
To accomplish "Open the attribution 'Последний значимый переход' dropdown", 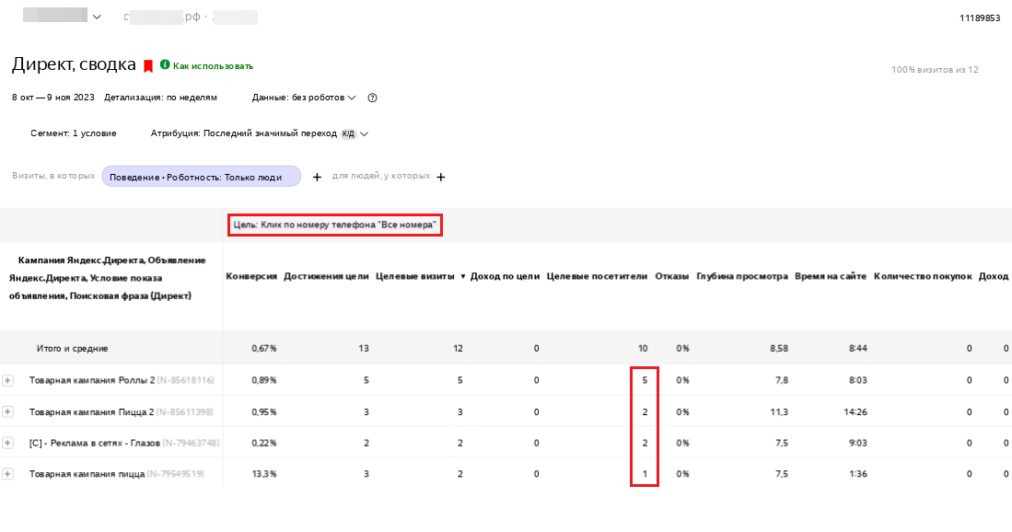I will 260,133.
